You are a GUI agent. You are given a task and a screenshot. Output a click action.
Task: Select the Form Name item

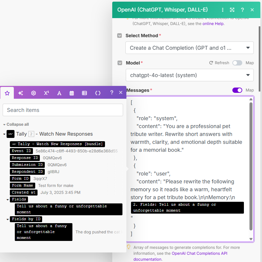(23, 185)
